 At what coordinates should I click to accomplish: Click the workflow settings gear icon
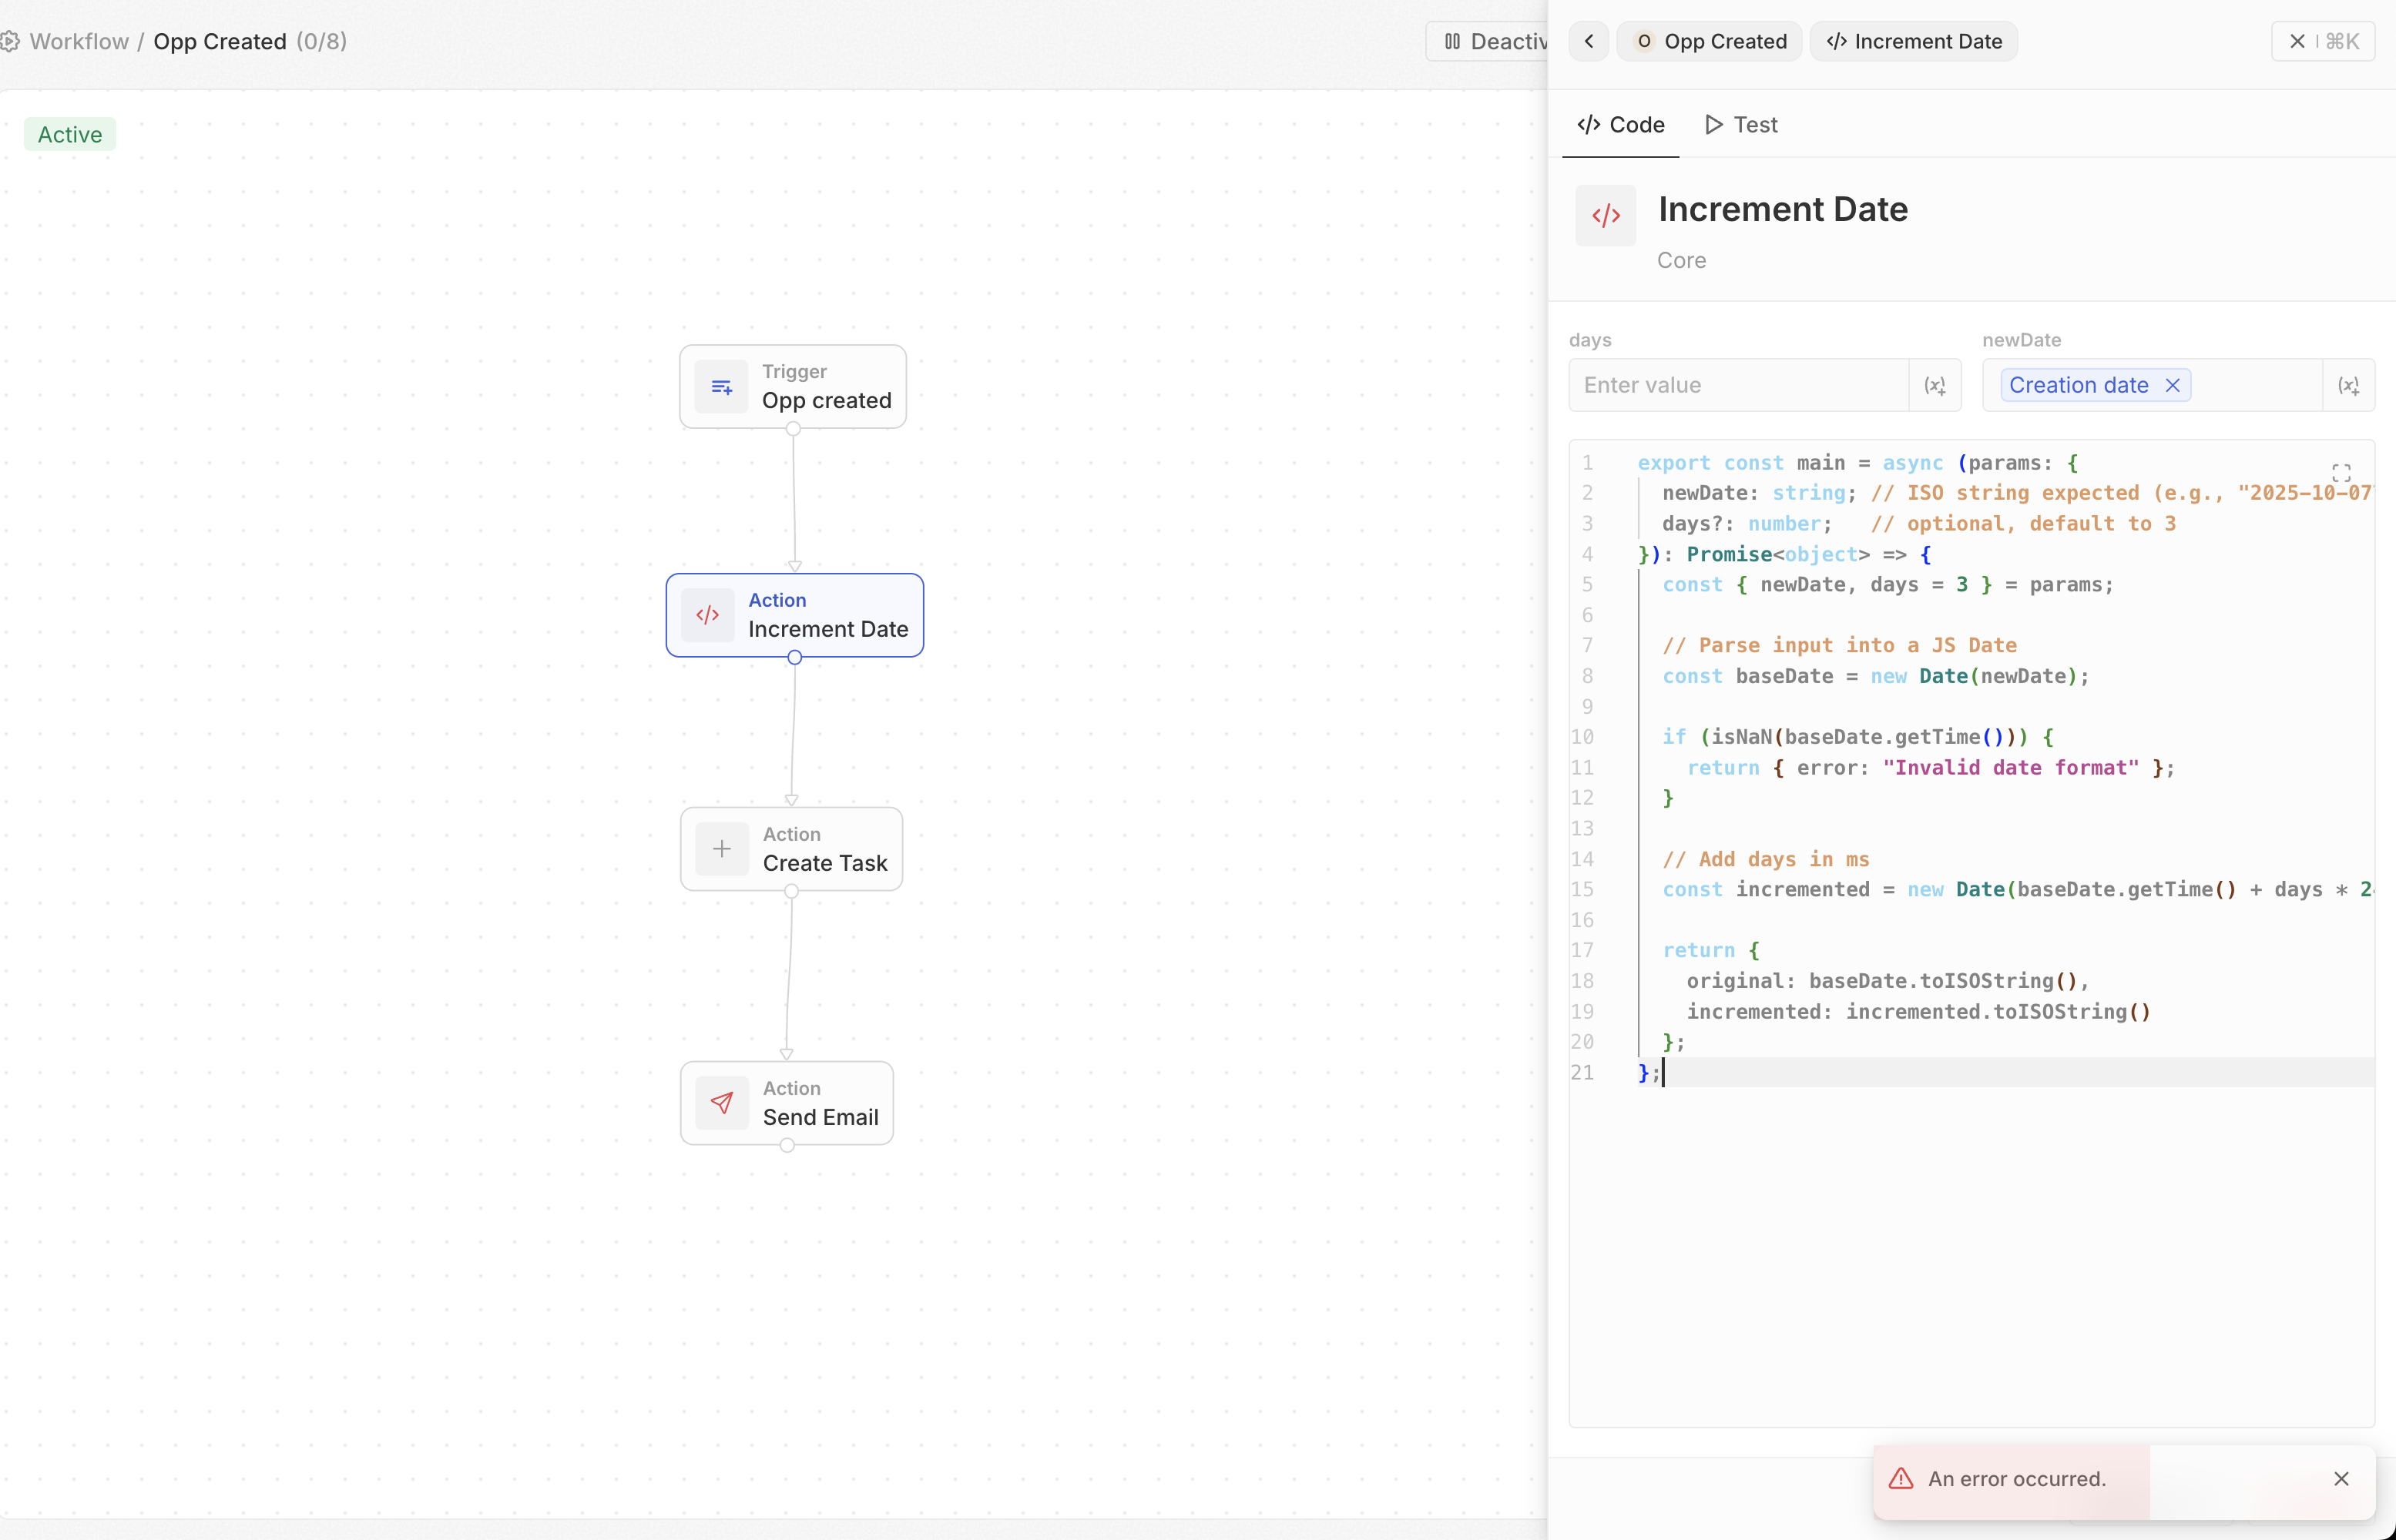point(10,42)
